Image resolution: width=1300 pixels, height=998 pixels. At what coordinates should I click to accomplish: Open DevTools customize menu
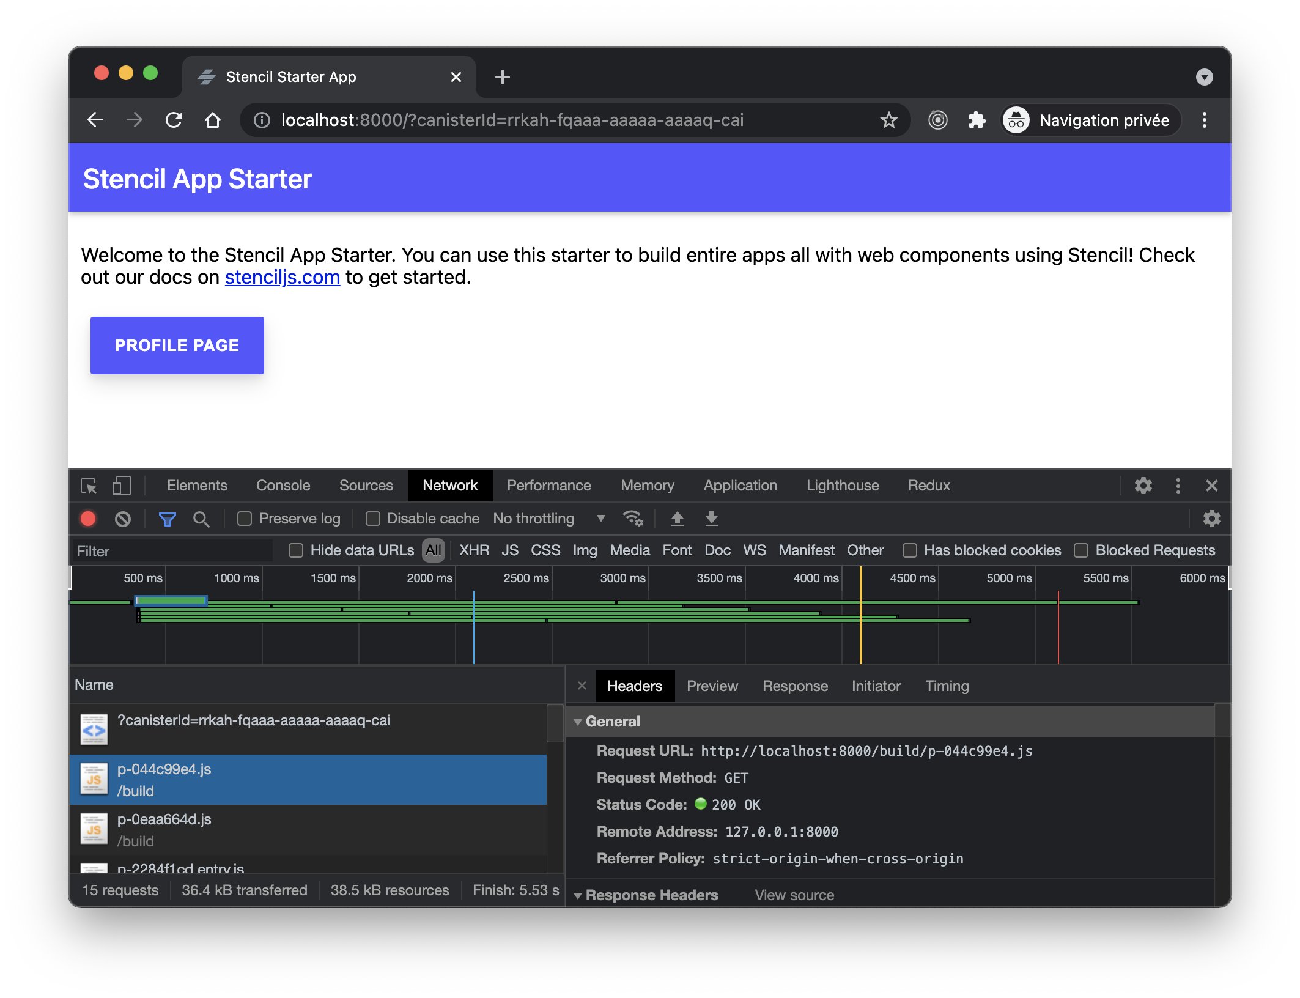[1178, 486]
